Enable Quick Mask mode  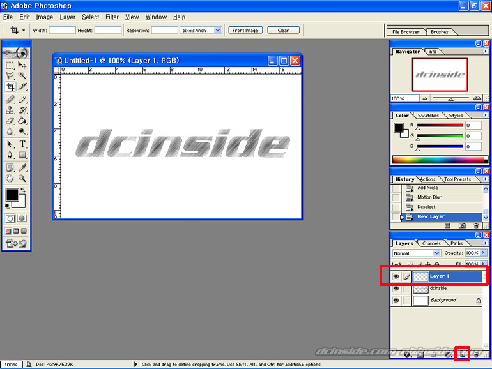pos(22,218)
